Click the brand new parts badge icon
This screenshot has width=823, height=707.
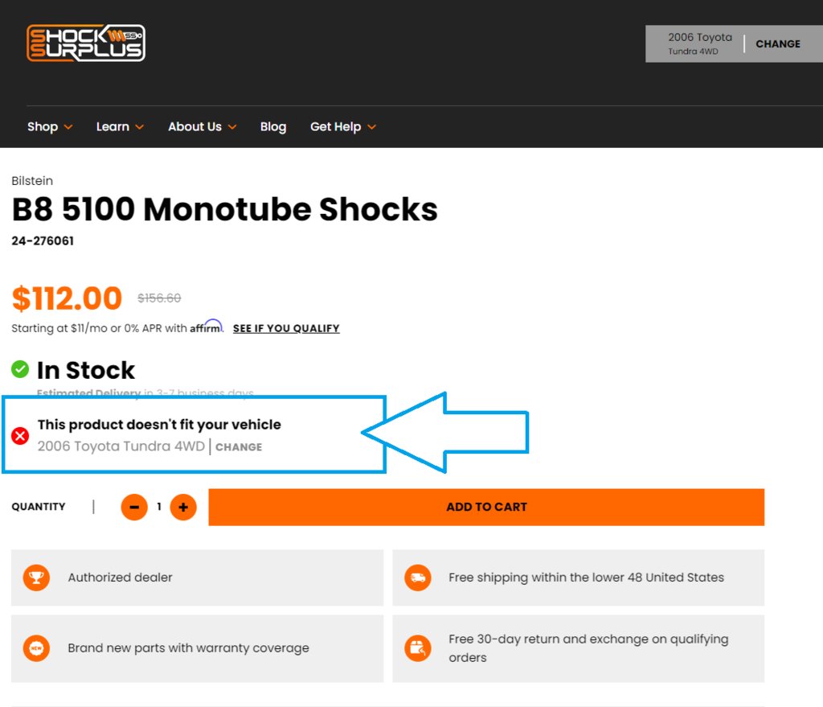pyautogui.click(x=36, y=647)
